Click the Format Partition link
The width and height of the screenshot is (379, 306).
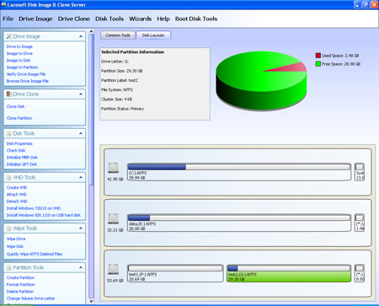click(21, 285)
